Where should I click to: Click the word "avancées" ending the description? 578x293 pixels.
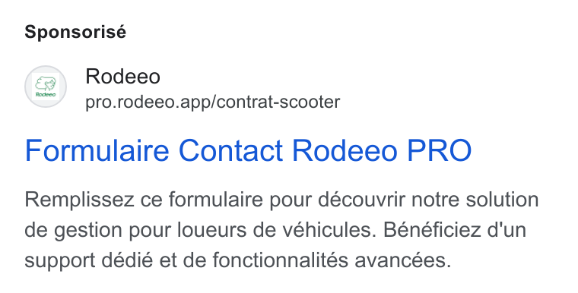pyautogui.click(x=403, y=260)
